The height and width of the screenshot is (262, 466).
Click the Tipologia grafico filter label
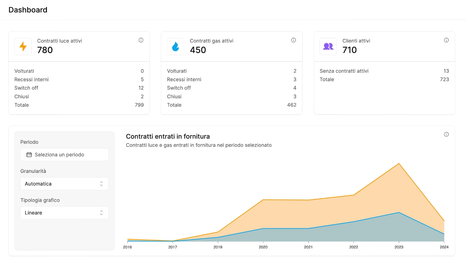40,200
